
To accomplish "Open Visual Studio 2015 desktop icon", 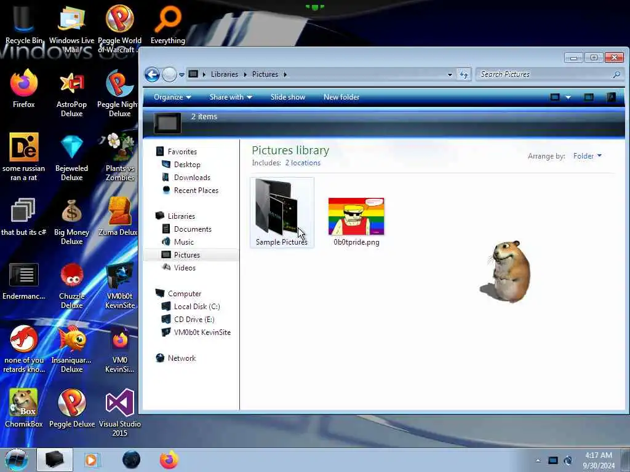I will (120, 412).
